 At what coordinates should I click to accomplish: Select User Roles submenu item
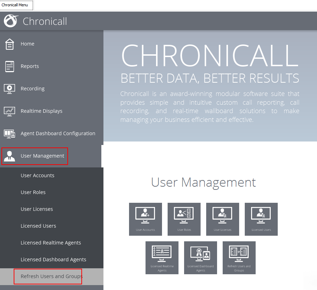(52, 192)
